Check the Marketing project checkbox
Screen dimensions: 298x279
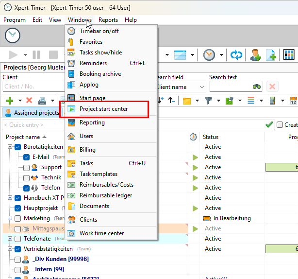click(18, 218)
